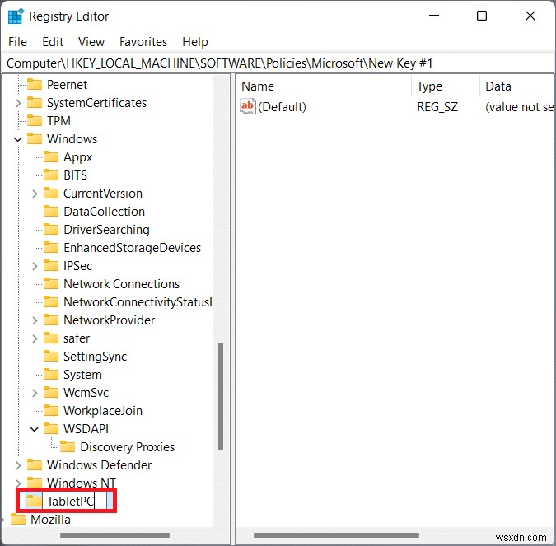Click the Appx folder icon
The image size is (556, 546).
[x=51, y=156]
